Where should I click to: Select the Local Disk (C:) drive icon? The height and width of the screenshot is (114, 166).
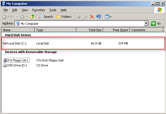click(5, 43)
